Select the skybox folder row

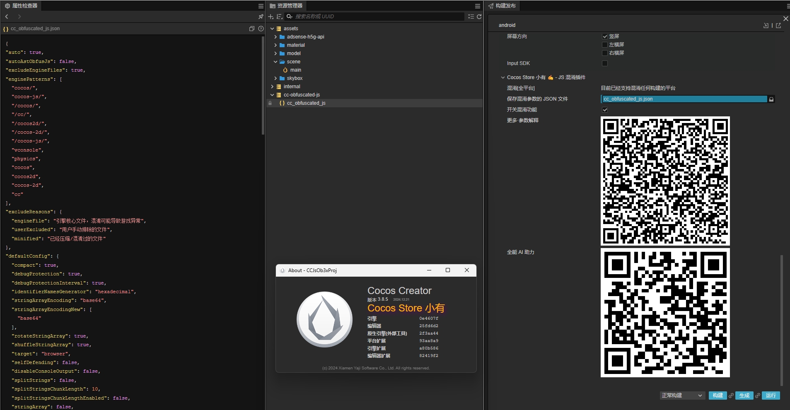tap(374, 78)
